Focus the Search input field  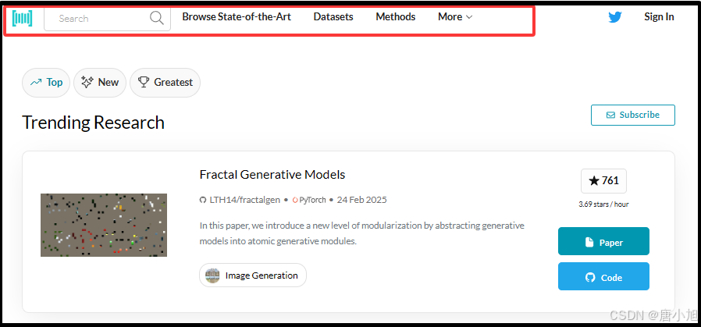click(x=98, y=18)
